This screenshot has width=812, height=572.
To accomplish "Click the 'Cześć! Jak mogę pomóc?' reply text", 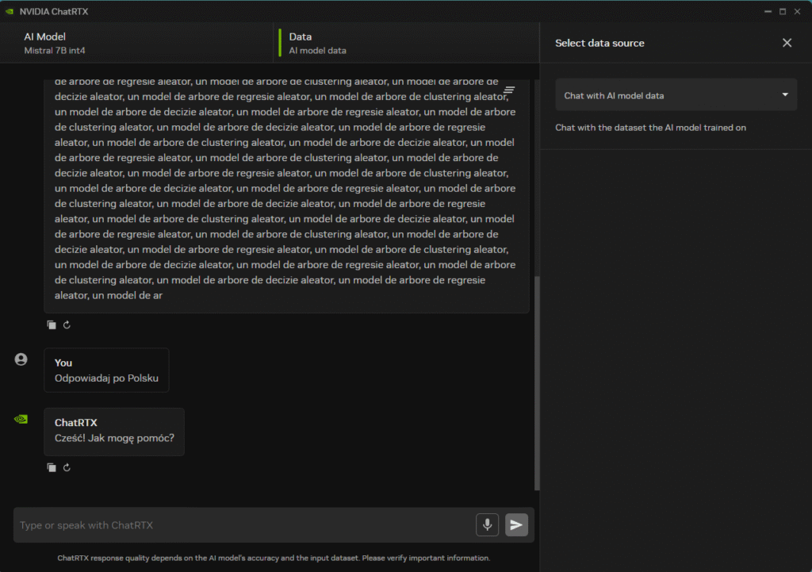I will pos(114,439).
